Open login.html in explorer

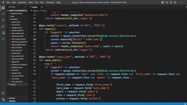[15, 62]
